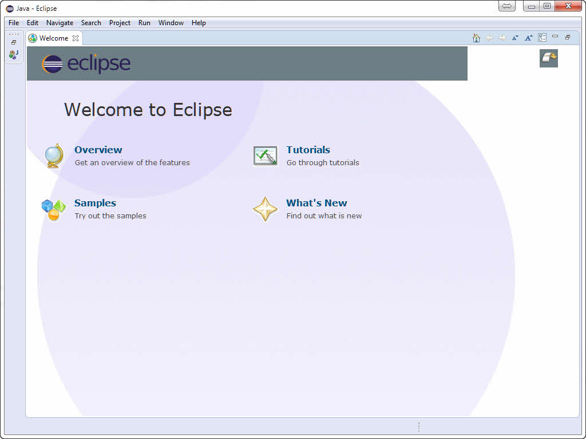Open the Run menu

click(144, 23)
